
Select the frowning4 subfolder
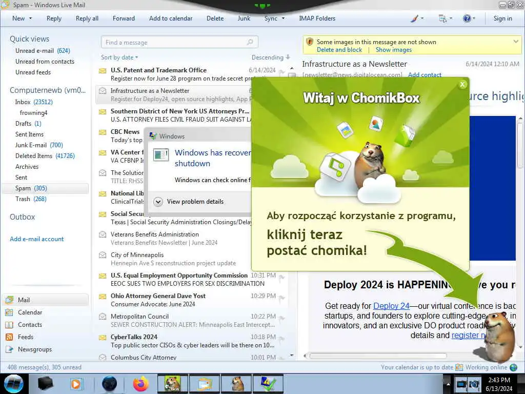tap(33, 113)
